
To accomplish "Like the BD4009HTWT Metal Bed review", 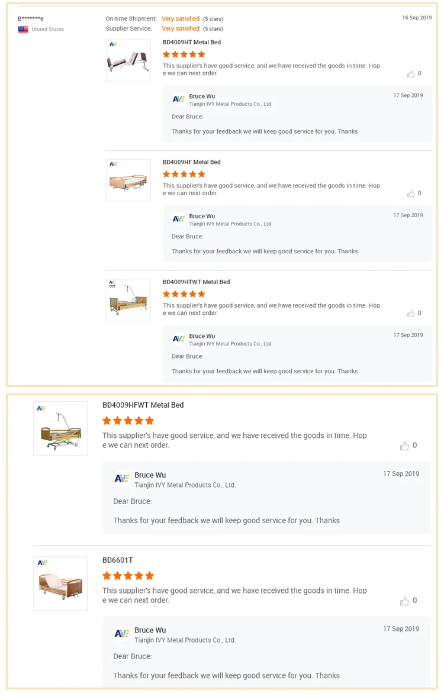I will pyautogui.click(x=411, y=314).
